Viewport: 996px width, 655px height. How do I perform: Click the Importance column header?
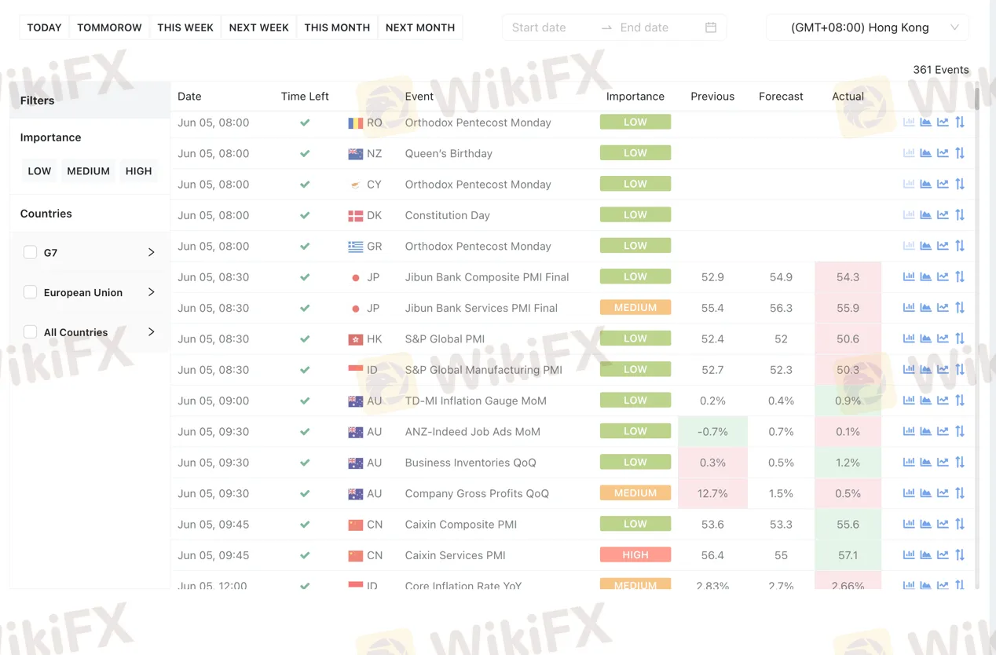(635, 97)
